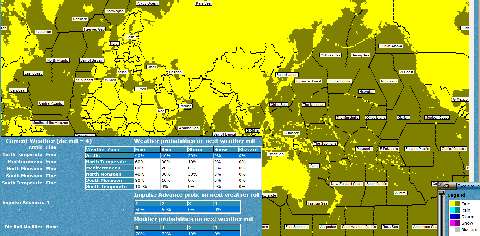Click the North Atlantic label
The height and width of the screenshot is (236, 480).
coord(58,60)
